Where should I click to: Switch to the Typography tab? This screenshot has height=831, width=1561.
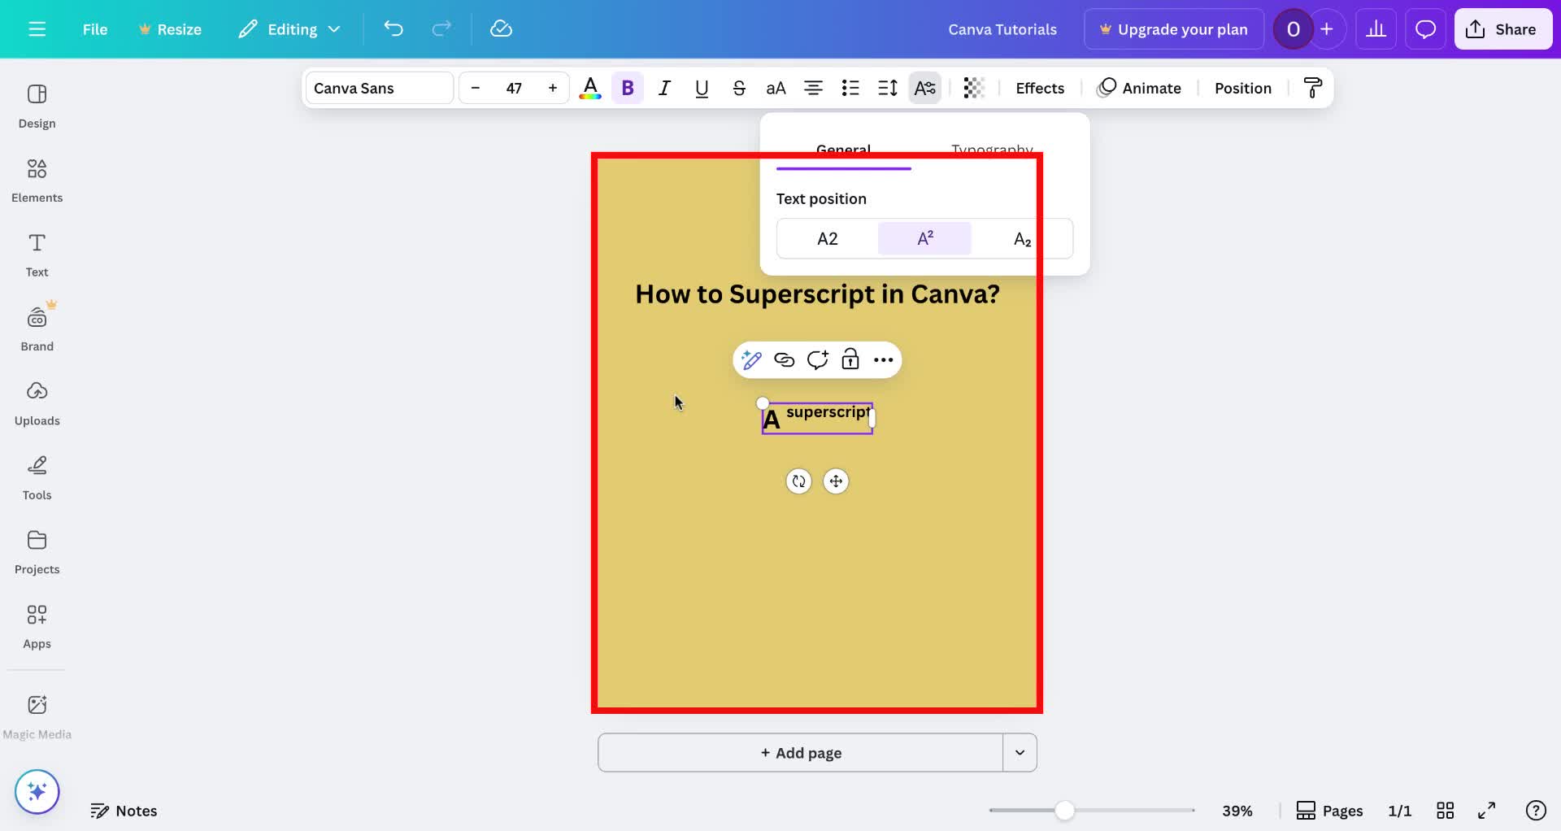click(992, 150)
